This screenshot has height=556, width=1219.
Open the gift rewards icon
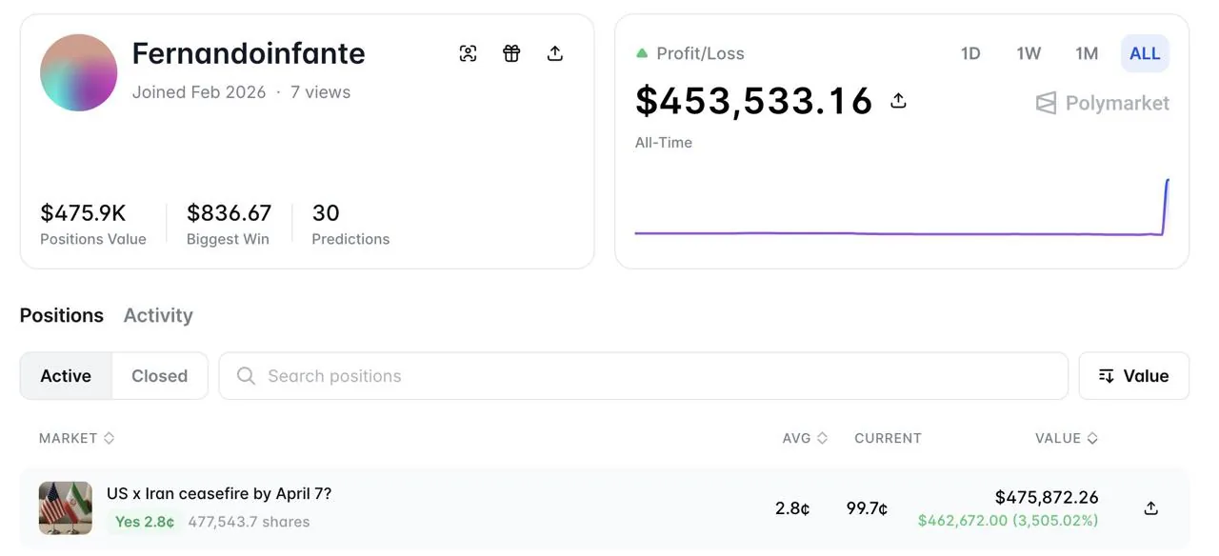pos(511,53)
